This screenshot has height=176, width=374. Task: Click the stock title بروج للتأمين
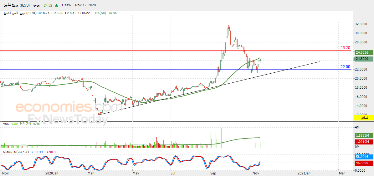click(x=11, y=5)
